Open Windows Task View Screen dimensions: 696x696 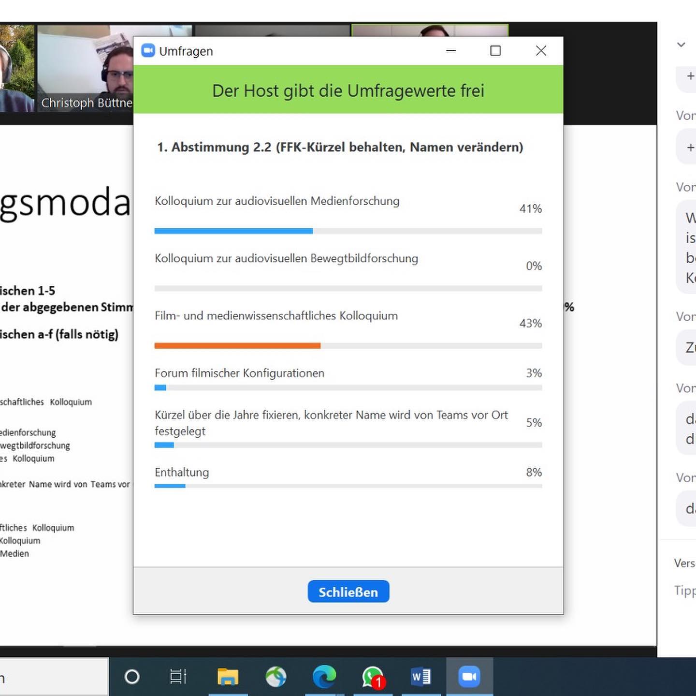(178, 677)
